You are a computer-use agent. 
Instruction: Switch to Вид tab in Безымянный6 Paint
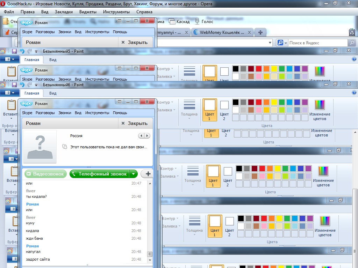(53, 93)
